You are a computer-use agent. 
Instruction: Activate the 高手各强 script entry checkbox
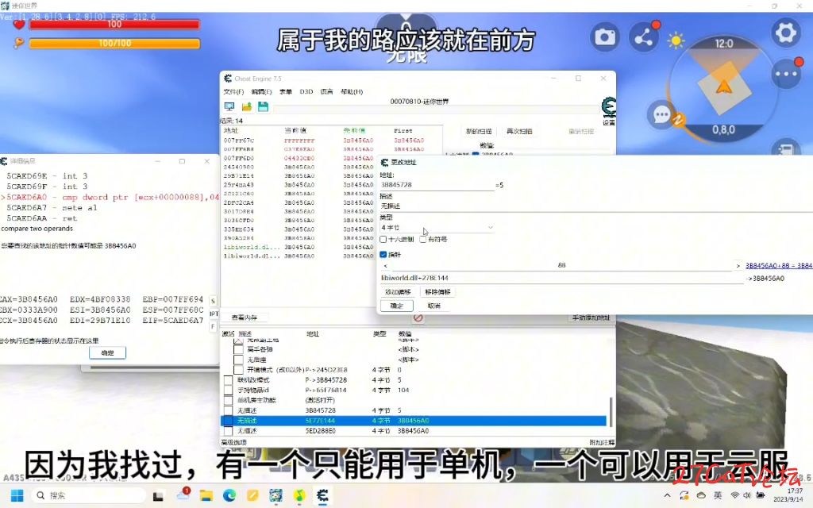(x=238, y=350)
